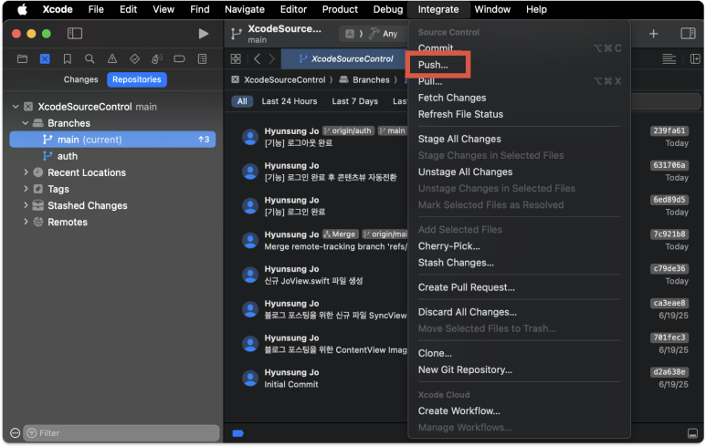Open the Apple menu
This screenshot has height=447, width=706.
pyautogui.click(x=22, y=9)
